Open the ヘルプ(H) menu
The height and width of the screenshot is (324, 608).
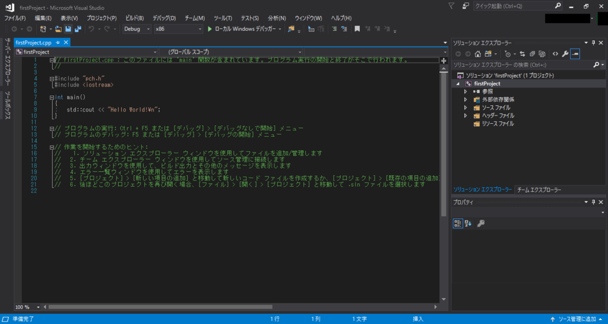tap(341, 18)
